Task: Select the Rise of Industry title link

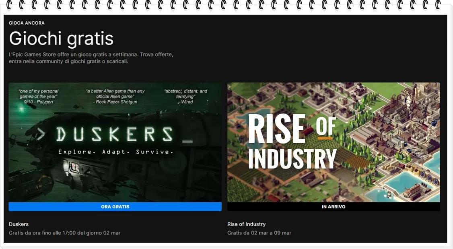Action: (246, 224)
